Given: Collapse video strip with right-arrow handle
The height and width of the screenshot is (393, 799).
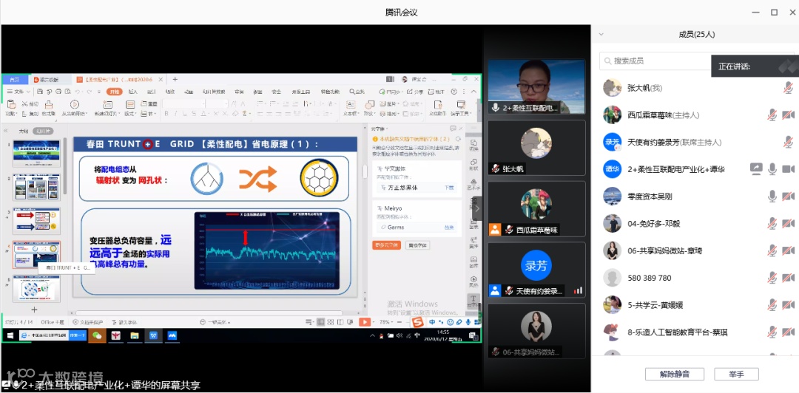Looking at the screenshot, I should [x=477, y=208].
